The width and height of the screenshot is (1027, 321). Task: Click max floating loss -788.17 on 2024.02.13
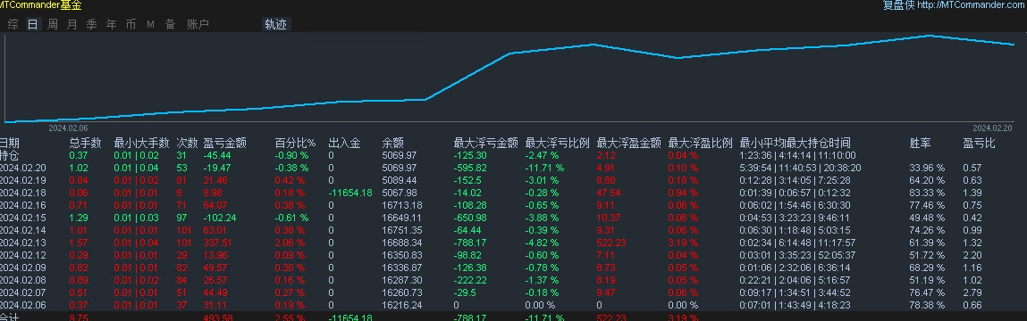click(469, 243)
